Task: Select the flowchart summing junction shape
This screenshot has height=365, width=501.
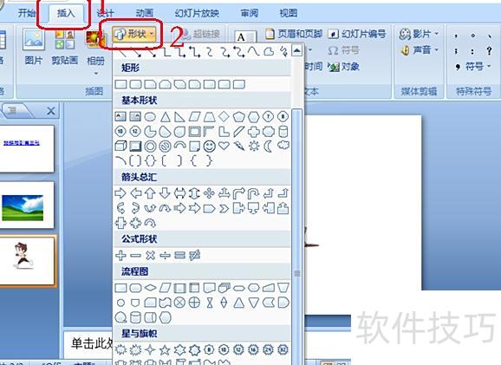Action: point(180,303)
